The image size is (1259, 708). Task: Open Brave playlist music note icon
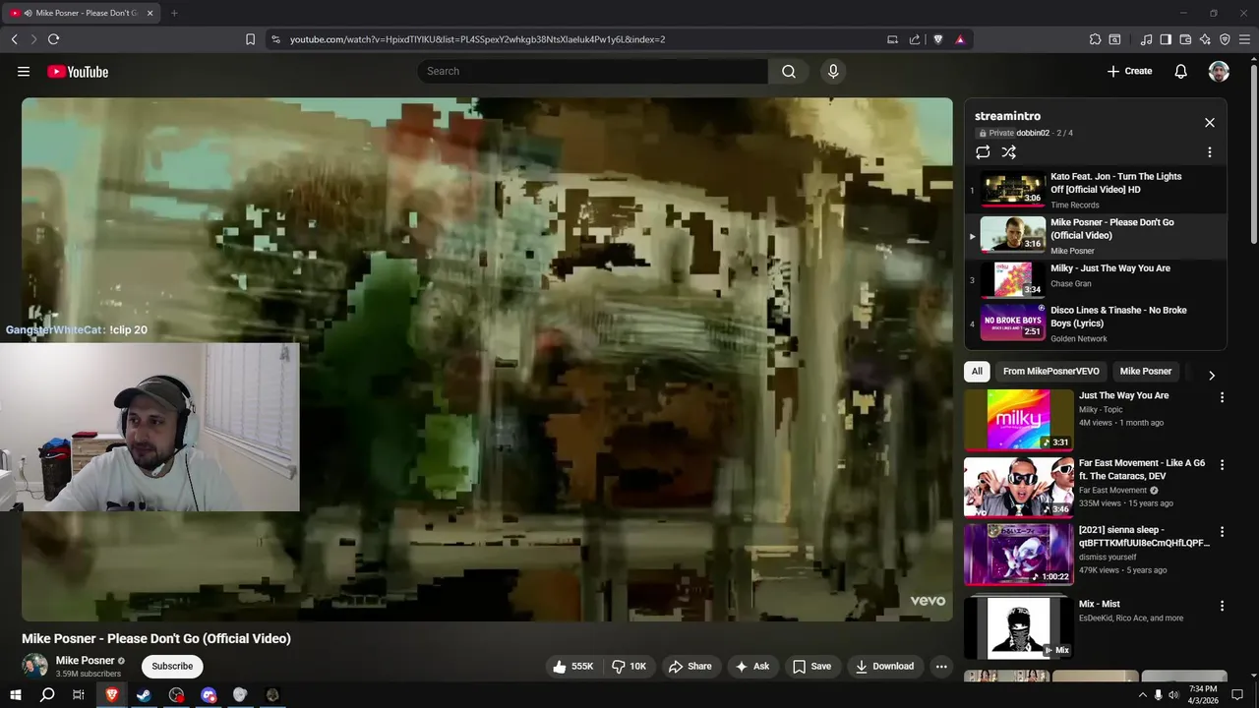(1146, 39)
